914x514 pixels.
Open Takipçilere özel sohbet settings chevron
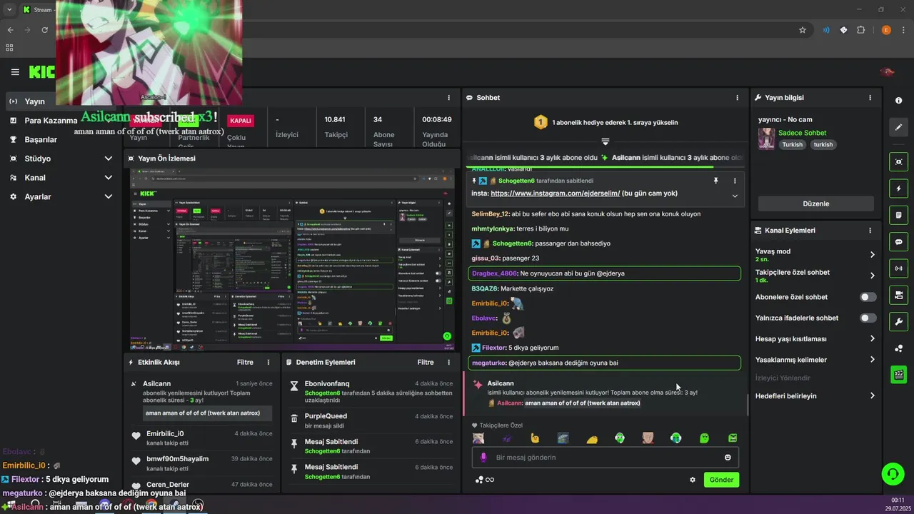pos(872,276)
